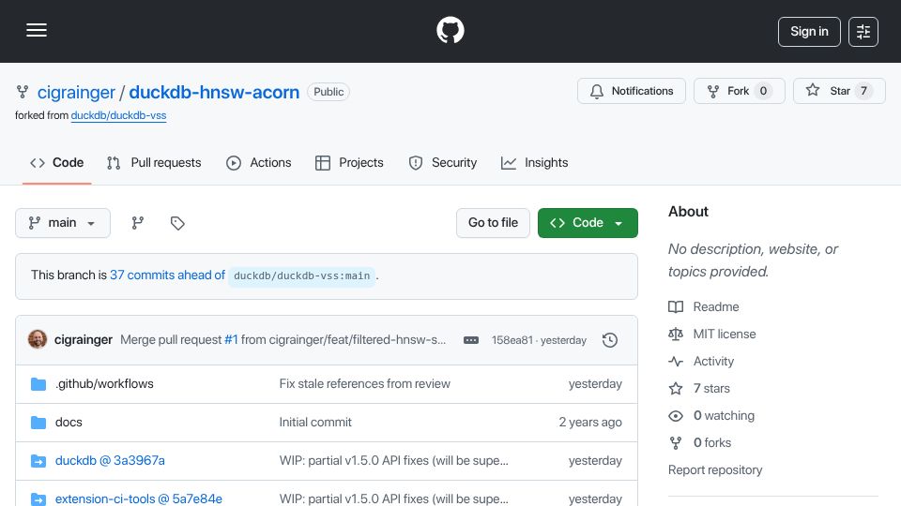
Task: Open the 37 commits ahead of link
Action: pyautogui.click(x=167, y=275)
